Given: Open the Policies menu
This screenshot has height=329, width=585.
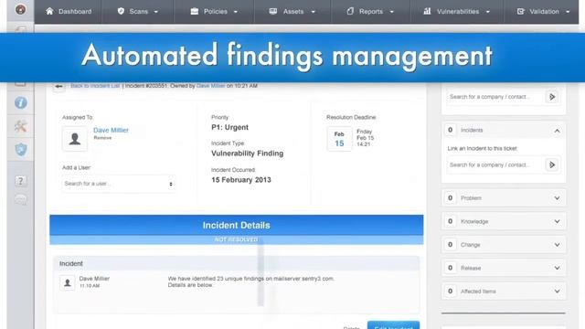Looking at the screenshot, I should click(x=214, y=12).
